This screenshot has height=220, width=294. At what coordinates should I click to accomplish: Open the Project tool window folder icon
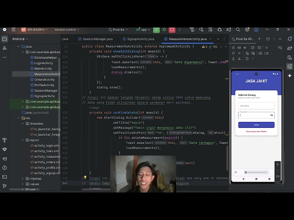(x=5, y=39)
